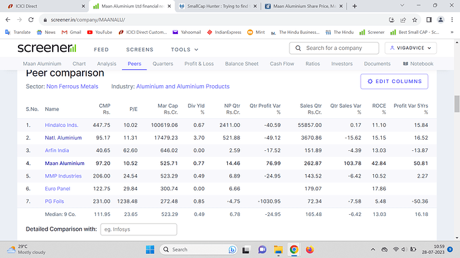
Task: Open the Yahoomail bookmark
Action: click(187, 32)
